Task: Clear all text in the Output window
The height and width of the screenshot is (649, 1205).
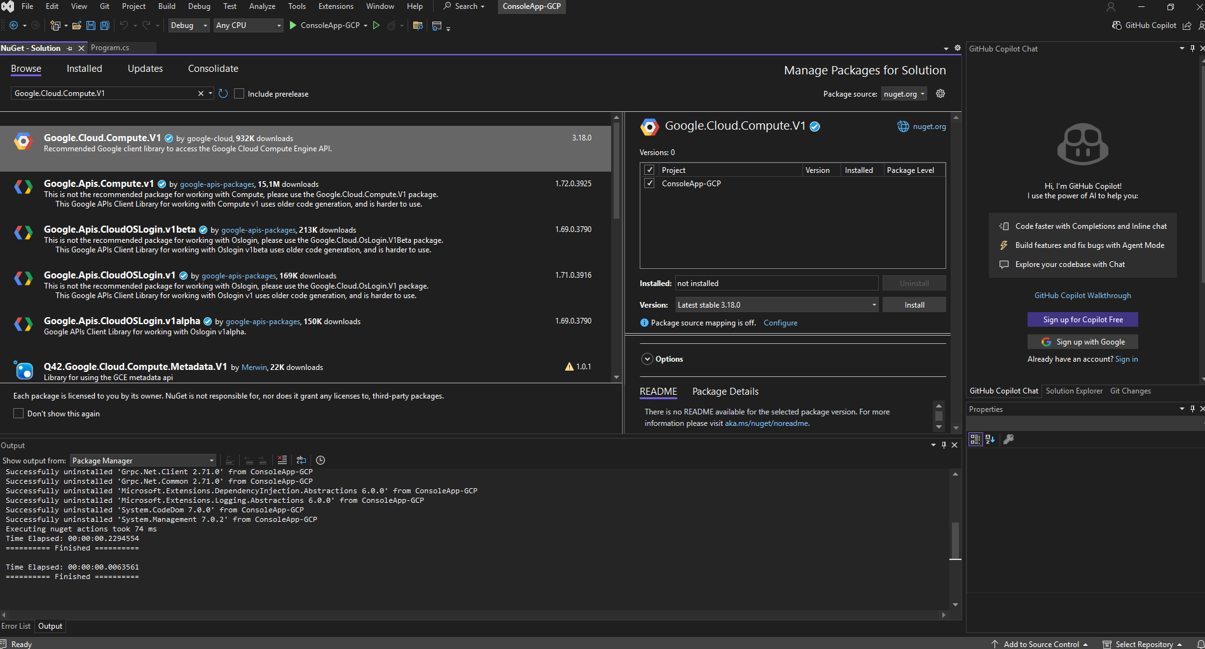Action: [x=282, y=460]
